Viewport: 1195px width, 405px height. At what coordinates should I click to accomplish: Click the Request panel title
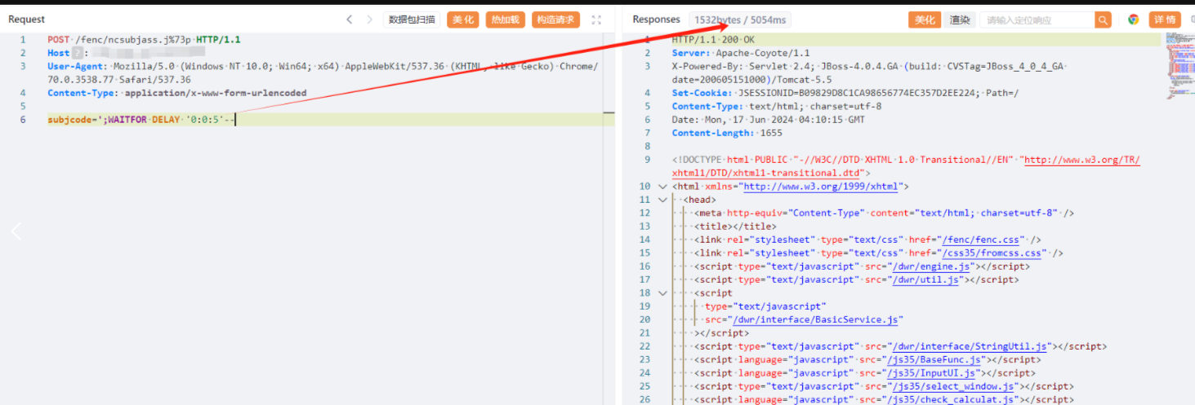27,20
